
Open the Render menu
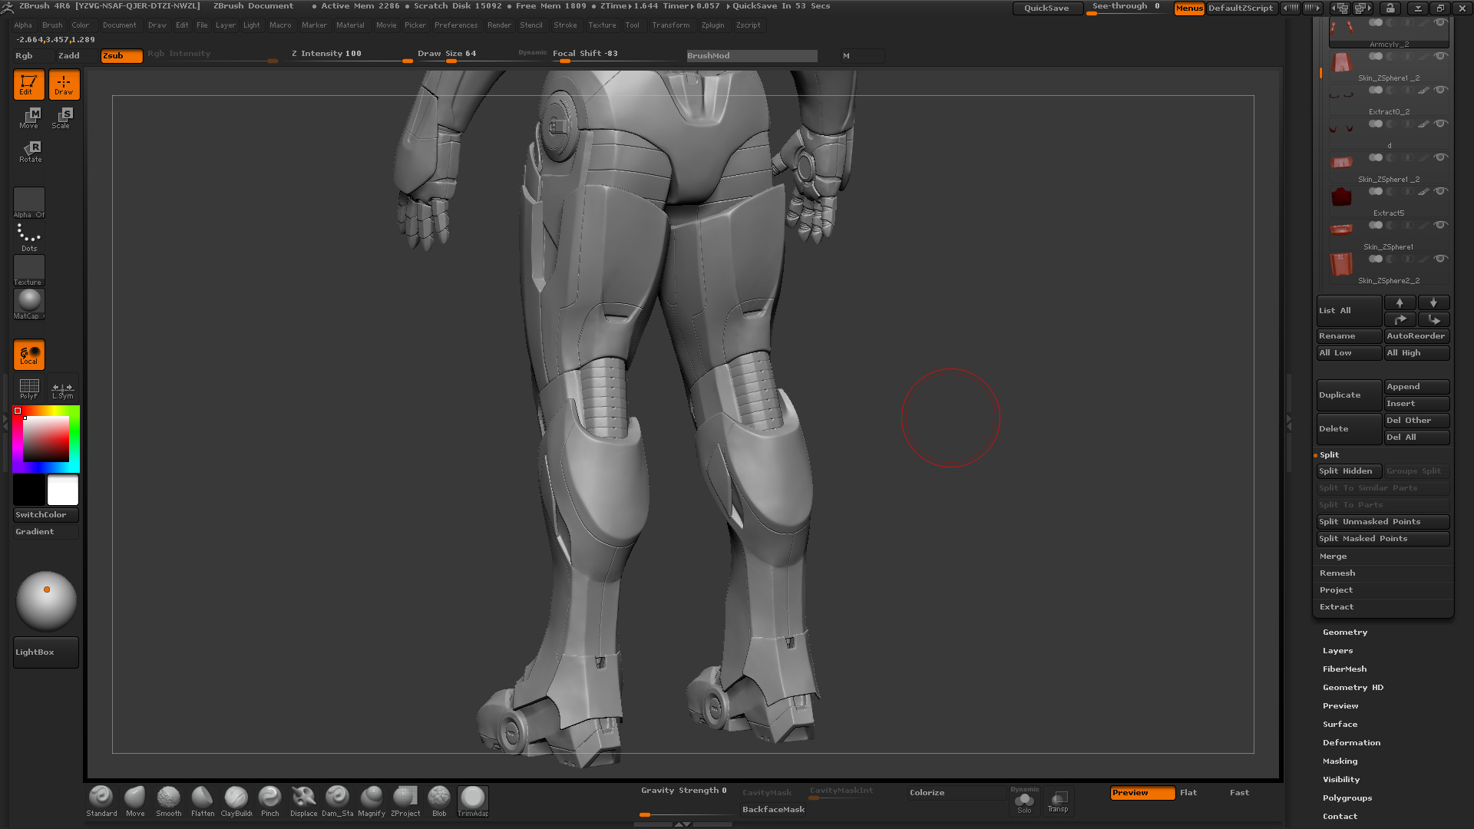pos(499,25)
